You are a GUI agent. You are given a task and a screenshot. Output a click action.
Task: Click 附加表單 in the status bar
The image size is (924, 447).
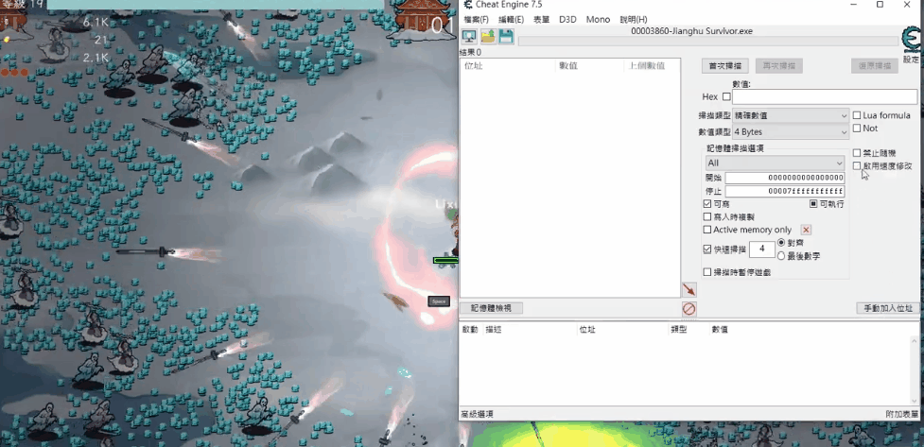coord(901,415)
